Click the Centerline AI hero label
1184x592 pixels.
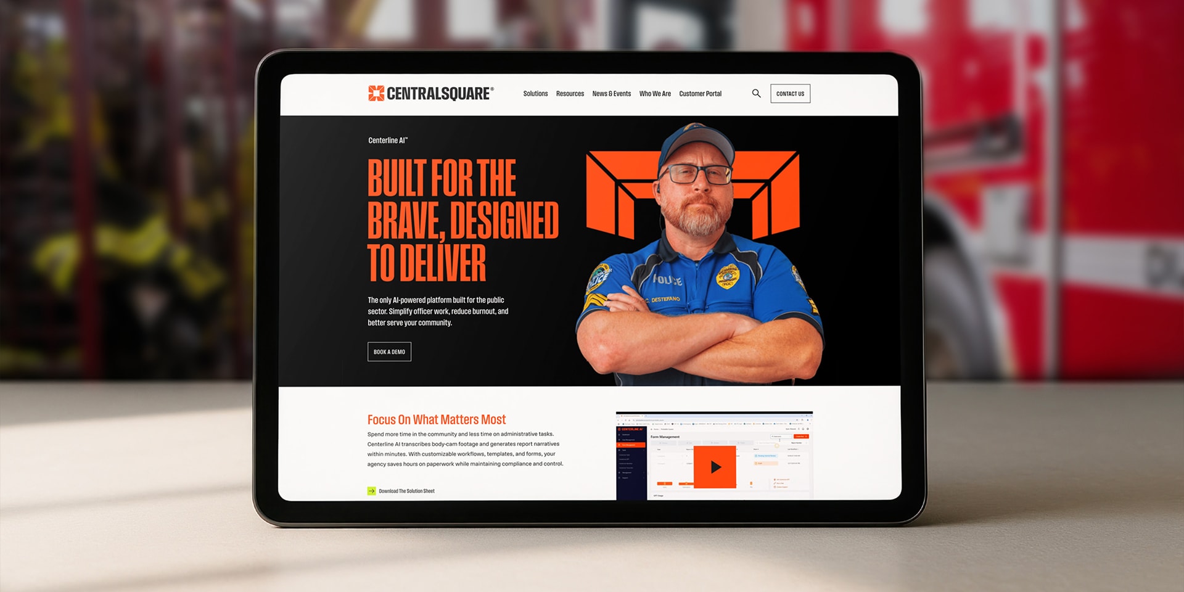click(388, 141)
